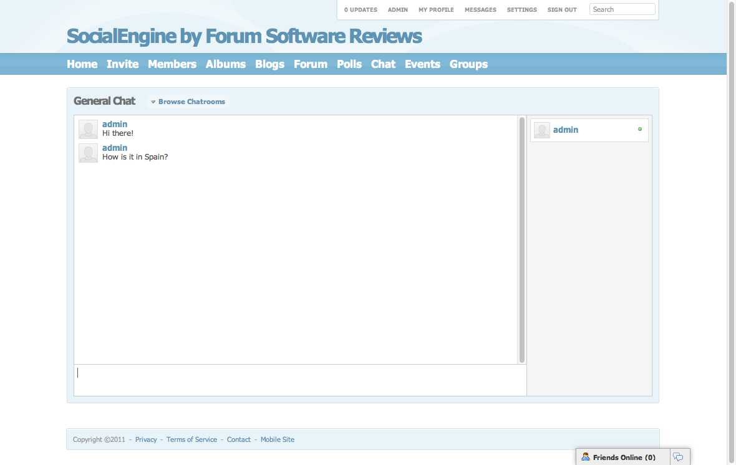Viewport: 736px width, 465px height.
Task: Click the Friends Online person icon
Action: [x=585, y=456]
